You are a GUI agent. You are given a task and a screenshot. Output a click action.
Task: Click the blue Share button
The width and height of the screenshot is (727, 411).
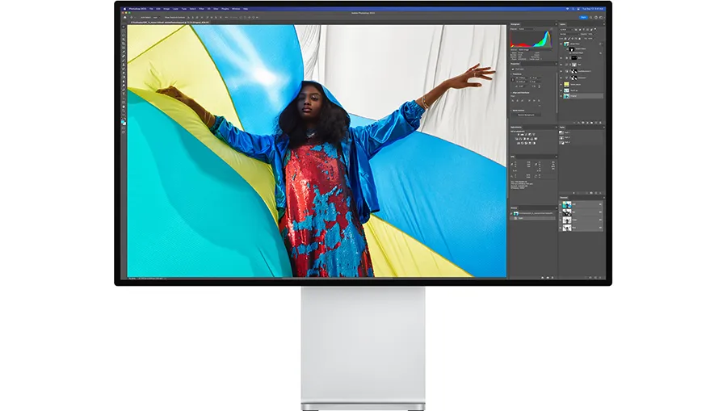pos(582,16)
